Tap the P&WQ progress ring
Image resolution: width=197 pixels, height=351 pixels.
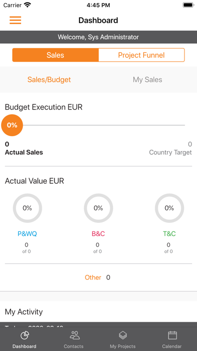(27, 208)
